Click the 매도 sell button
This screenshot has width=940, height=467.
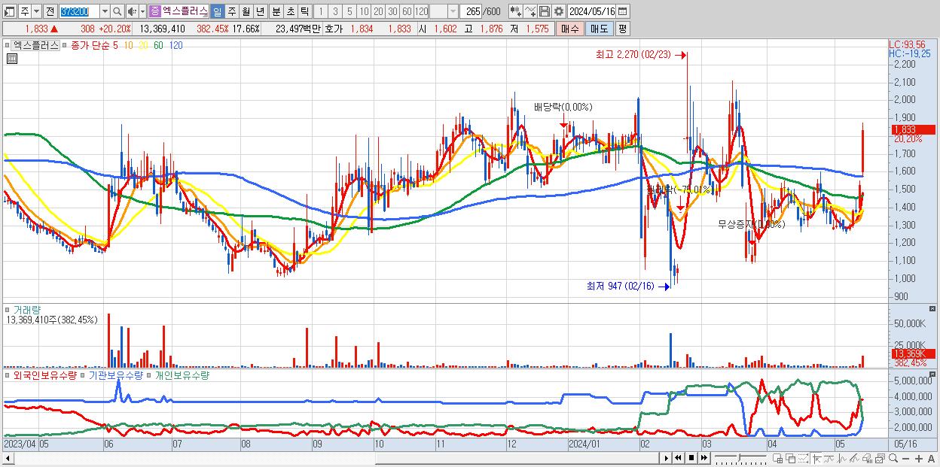pyautogui.click(x=599, y=29)
